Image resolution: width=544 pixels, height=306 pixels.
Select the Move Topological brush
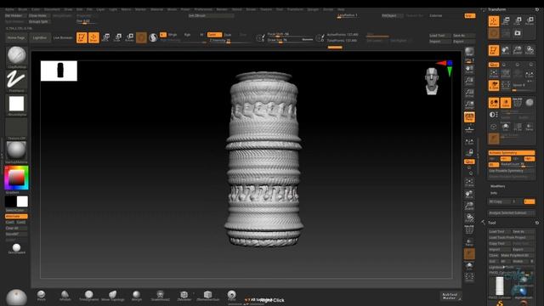coord(113,296)
